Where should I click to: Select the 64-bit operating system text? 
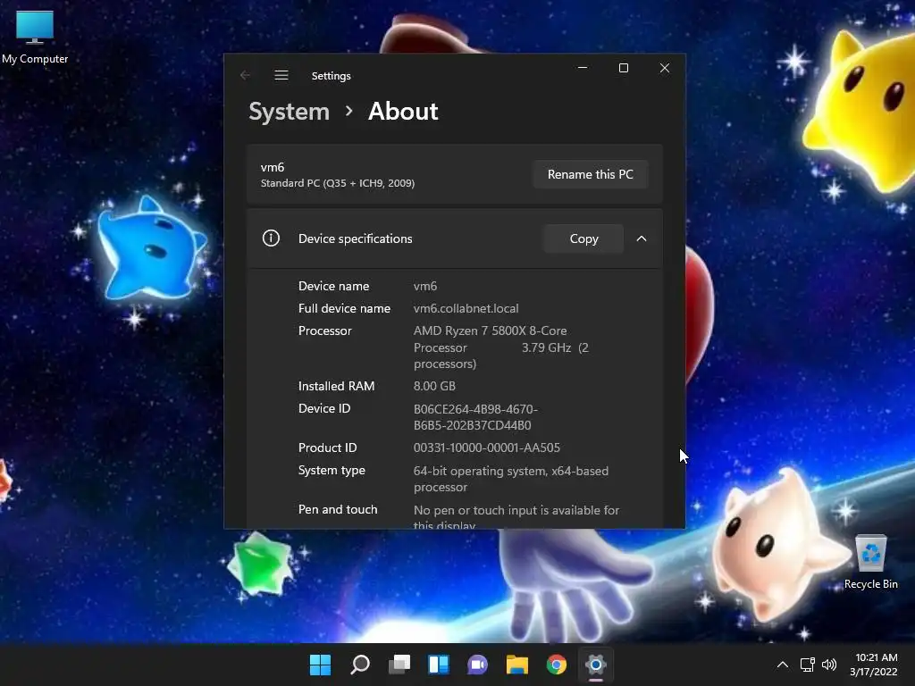pyautogui.click(x=510, y=479)
